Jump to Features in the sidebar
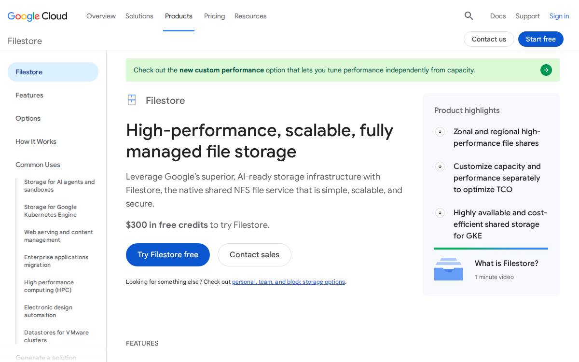 [29, 95]
